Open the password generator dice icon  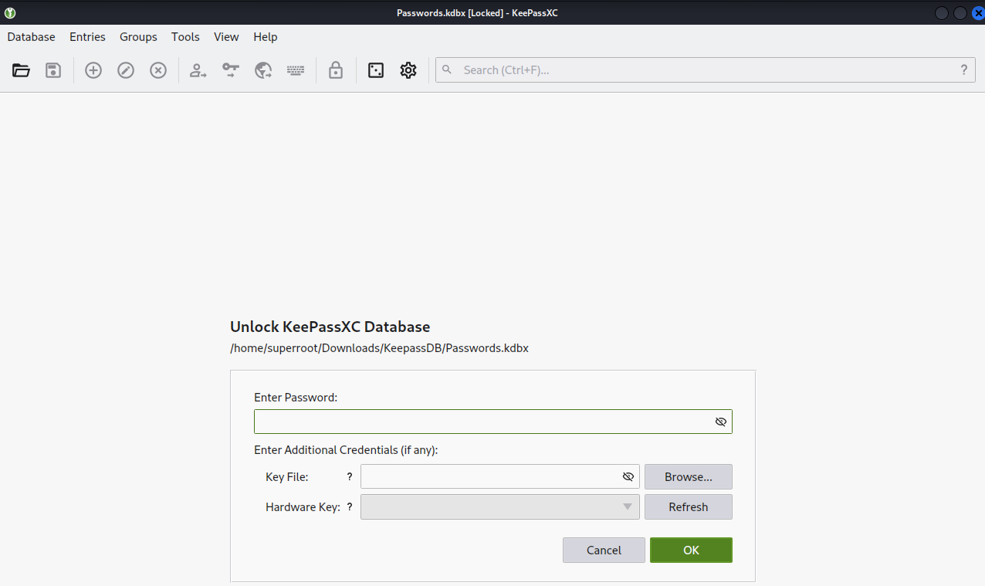tap(376, 70)
